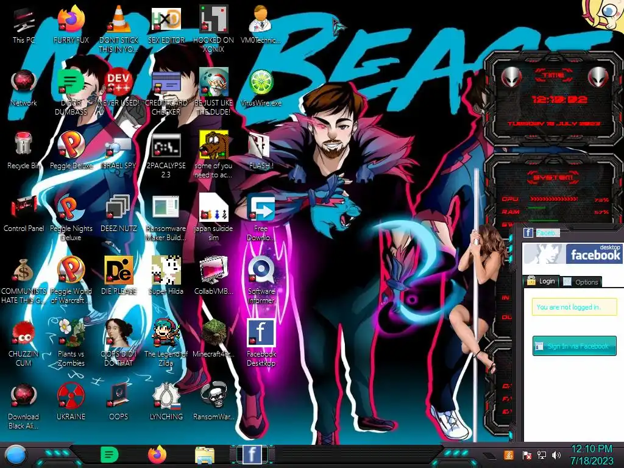Open the OOPS desktop shortcut

coord(118,402)
